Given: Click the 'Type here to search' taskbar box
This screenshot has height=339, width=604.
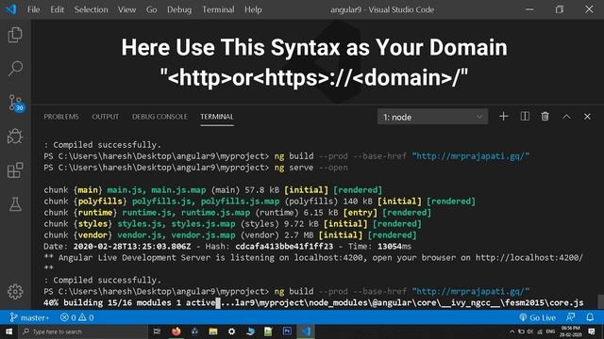Looking at the screenshot, I should tap(83, 331).
